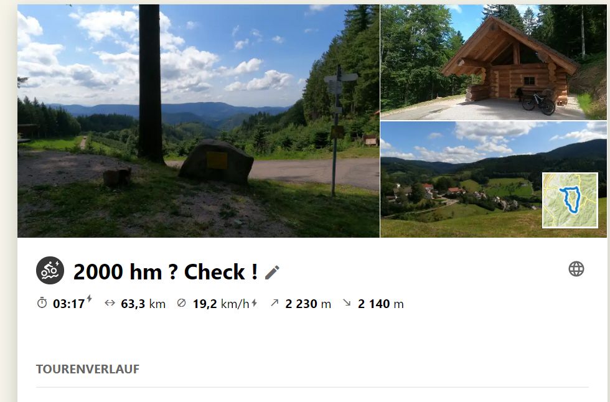Click the double-arrow distance icon
This screenshot has width=610, height=402.
tap(110, 303)
